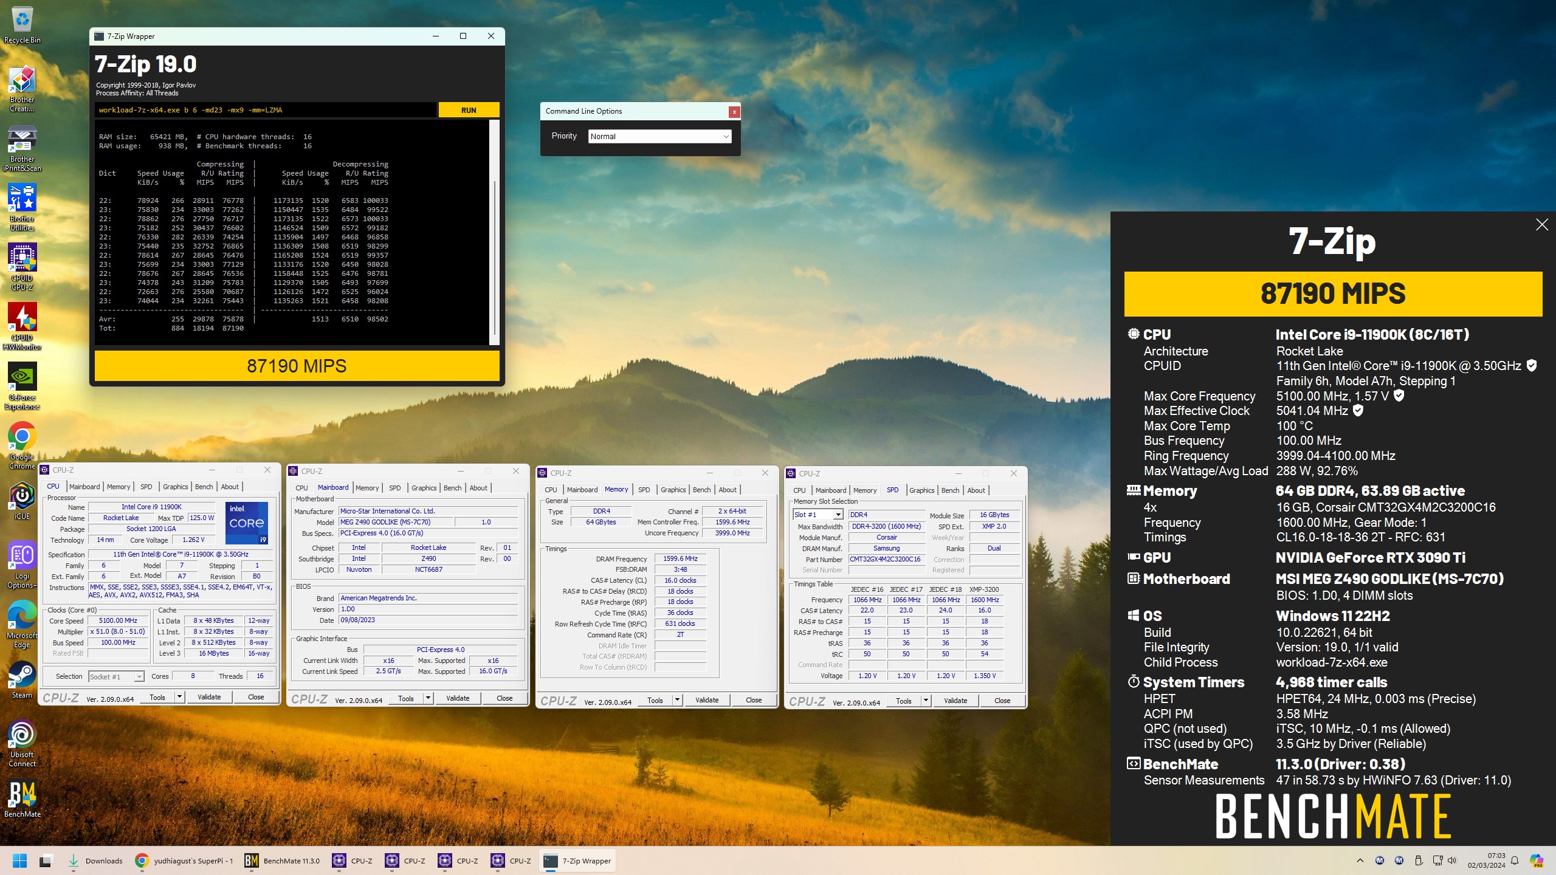Click the MEG Z490 GODLIKE model field
The width and height of the screenshot is (1556, 875).
pos(396,522)
